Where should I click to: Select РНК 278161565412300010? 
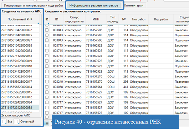[x=20, y=66]
